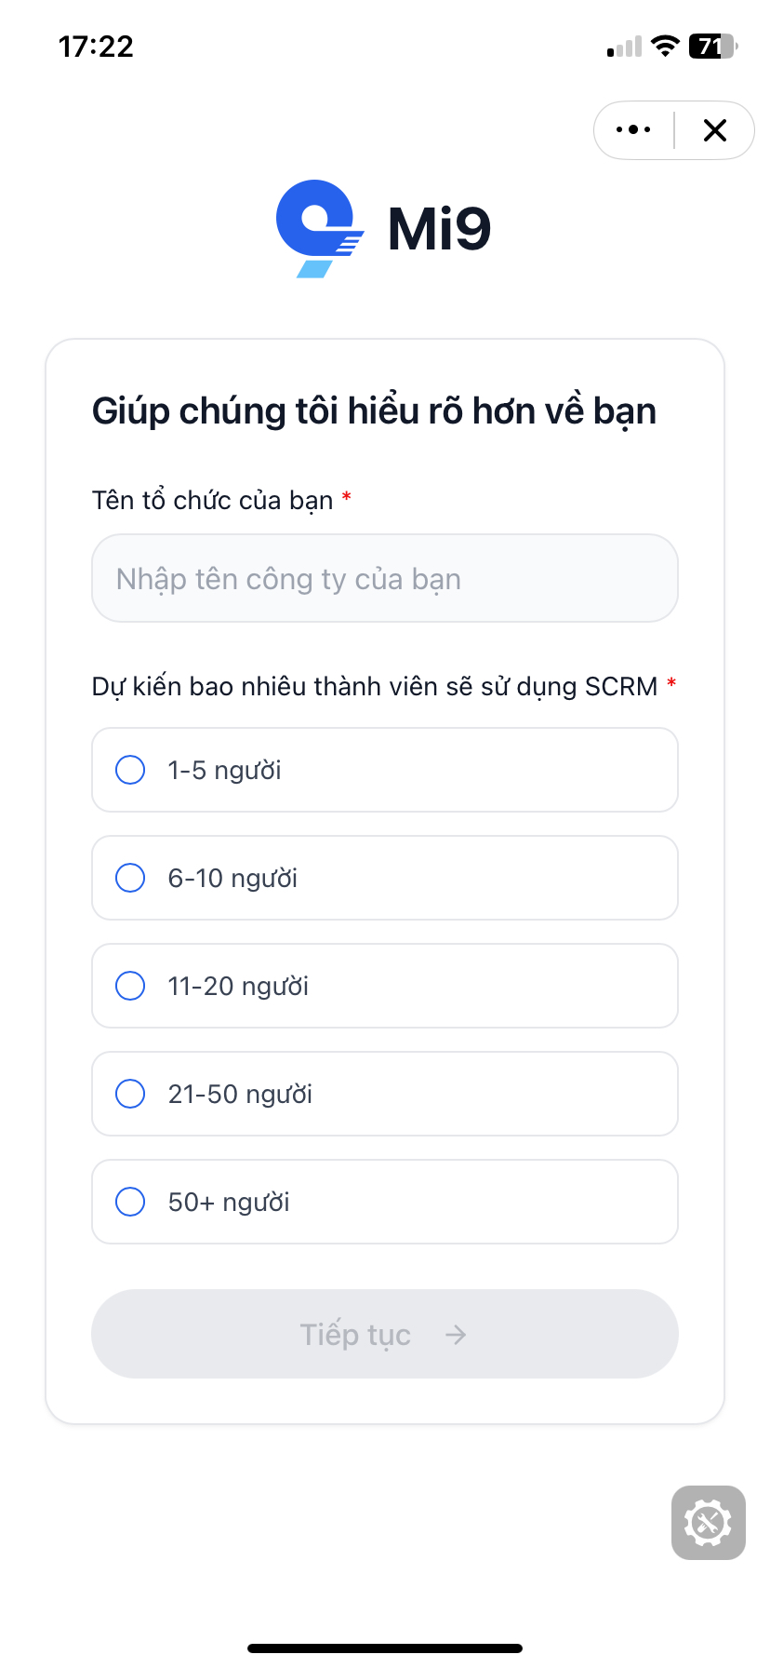Open the floating settings gear
This screenshot has width=770, height=1668.
[x=708, y=1523]
